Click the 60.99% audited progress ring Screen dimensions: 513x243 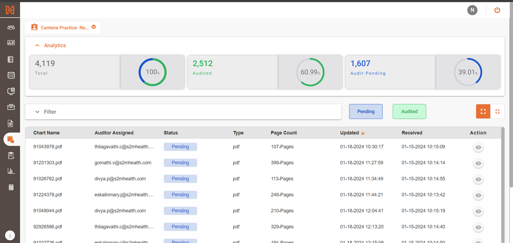coord(310,72)
